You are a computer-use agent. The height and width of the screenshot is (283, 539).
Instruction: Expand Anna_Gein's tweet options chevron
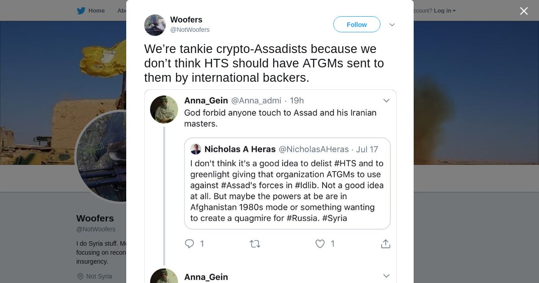pos(386,101)
